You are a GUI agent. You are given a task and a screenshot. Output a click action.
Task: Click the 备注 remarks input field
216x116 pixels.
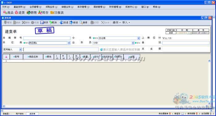(186, 43)
